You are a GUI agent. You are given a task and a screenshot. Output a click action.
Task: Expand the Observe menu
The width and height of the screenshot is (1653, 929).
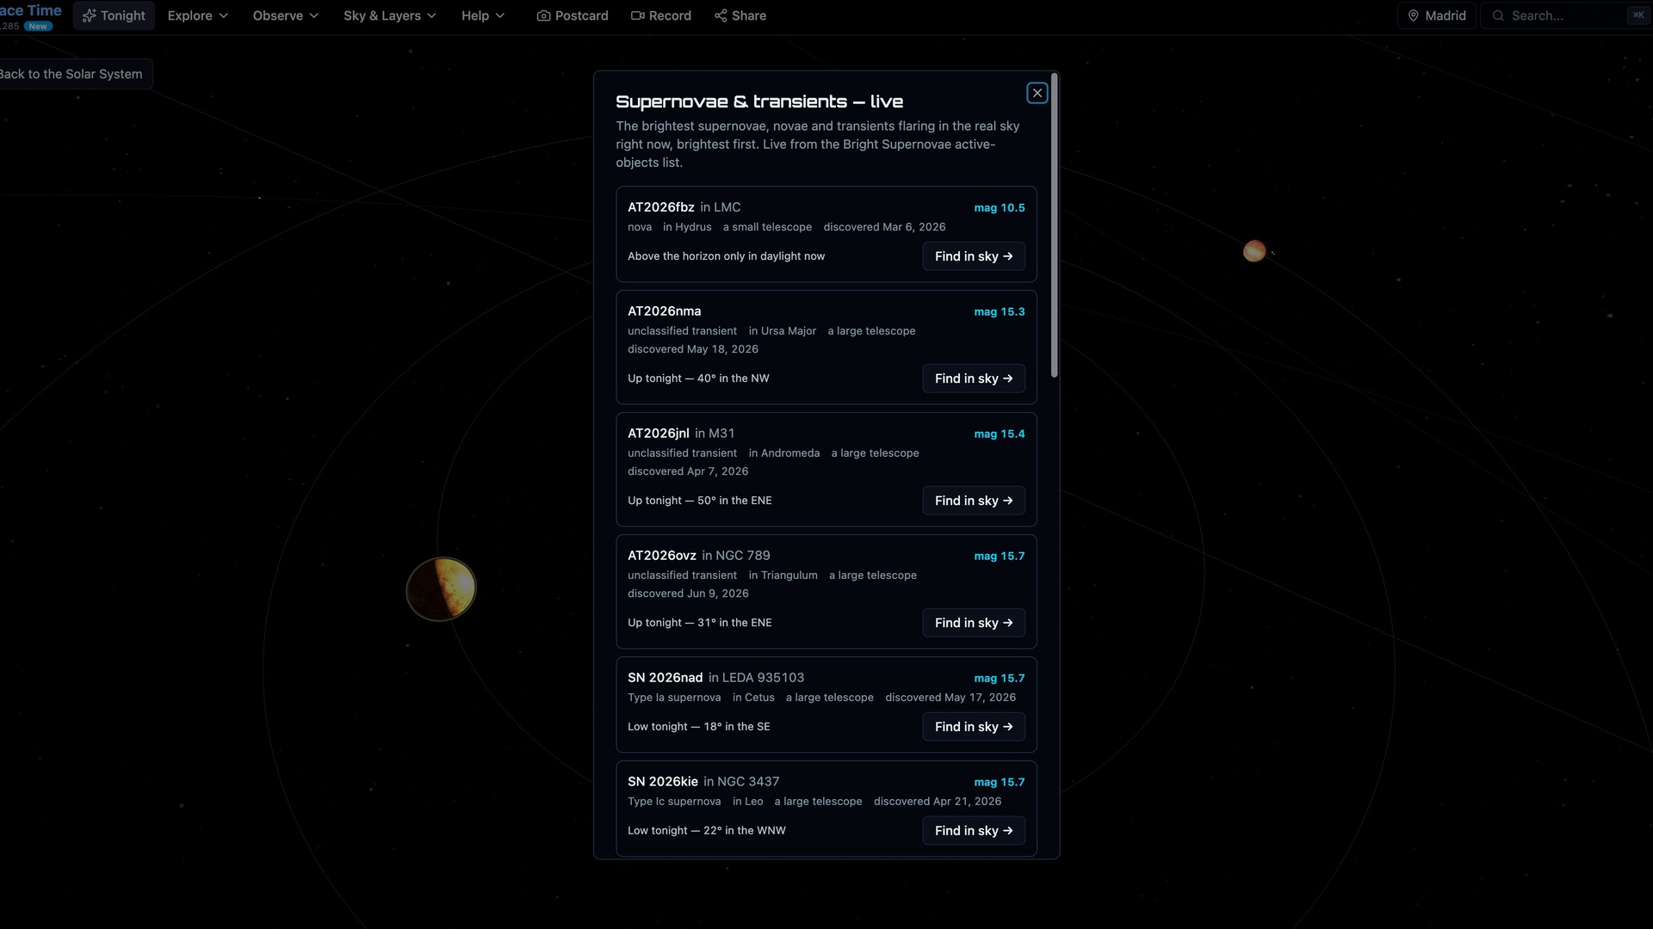pos(285,15)
